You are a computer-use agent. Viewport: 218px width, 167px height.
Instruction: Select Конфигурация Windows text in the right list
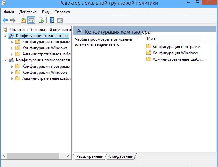175,53
